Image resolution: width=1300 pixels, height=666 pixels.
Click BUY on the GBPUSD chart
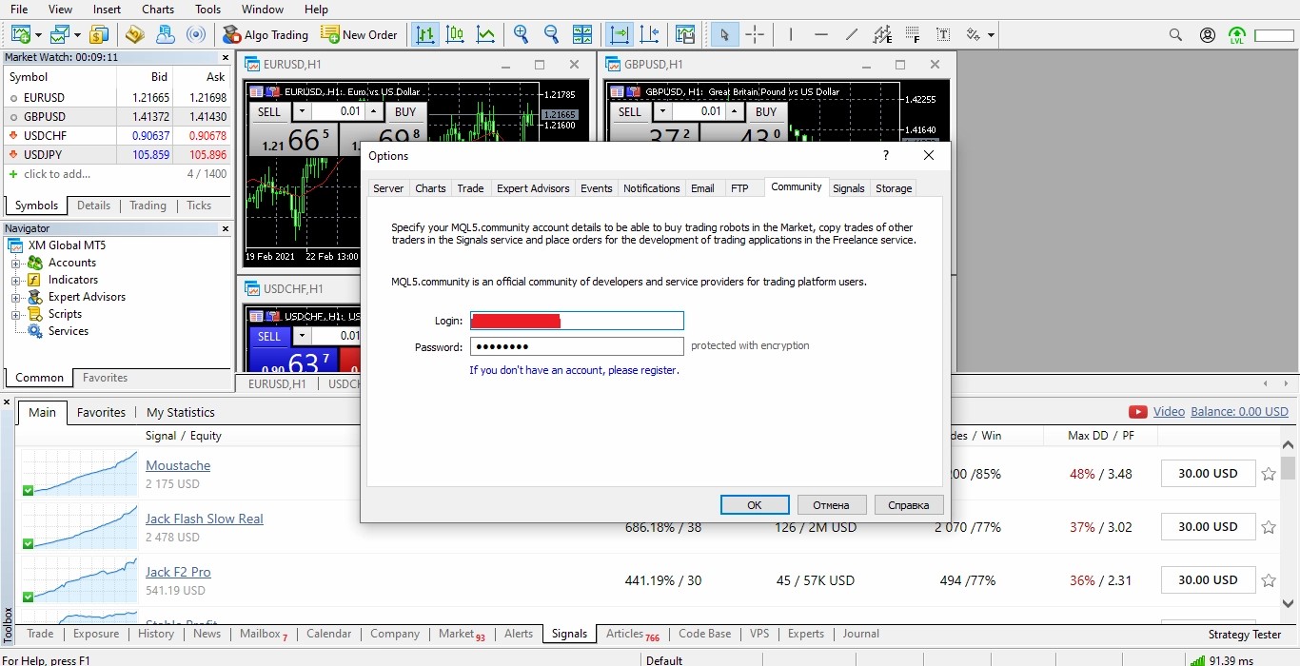coord(766,111)
